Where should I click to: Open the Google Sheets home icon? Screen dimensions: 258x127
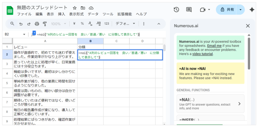point(10,10)
